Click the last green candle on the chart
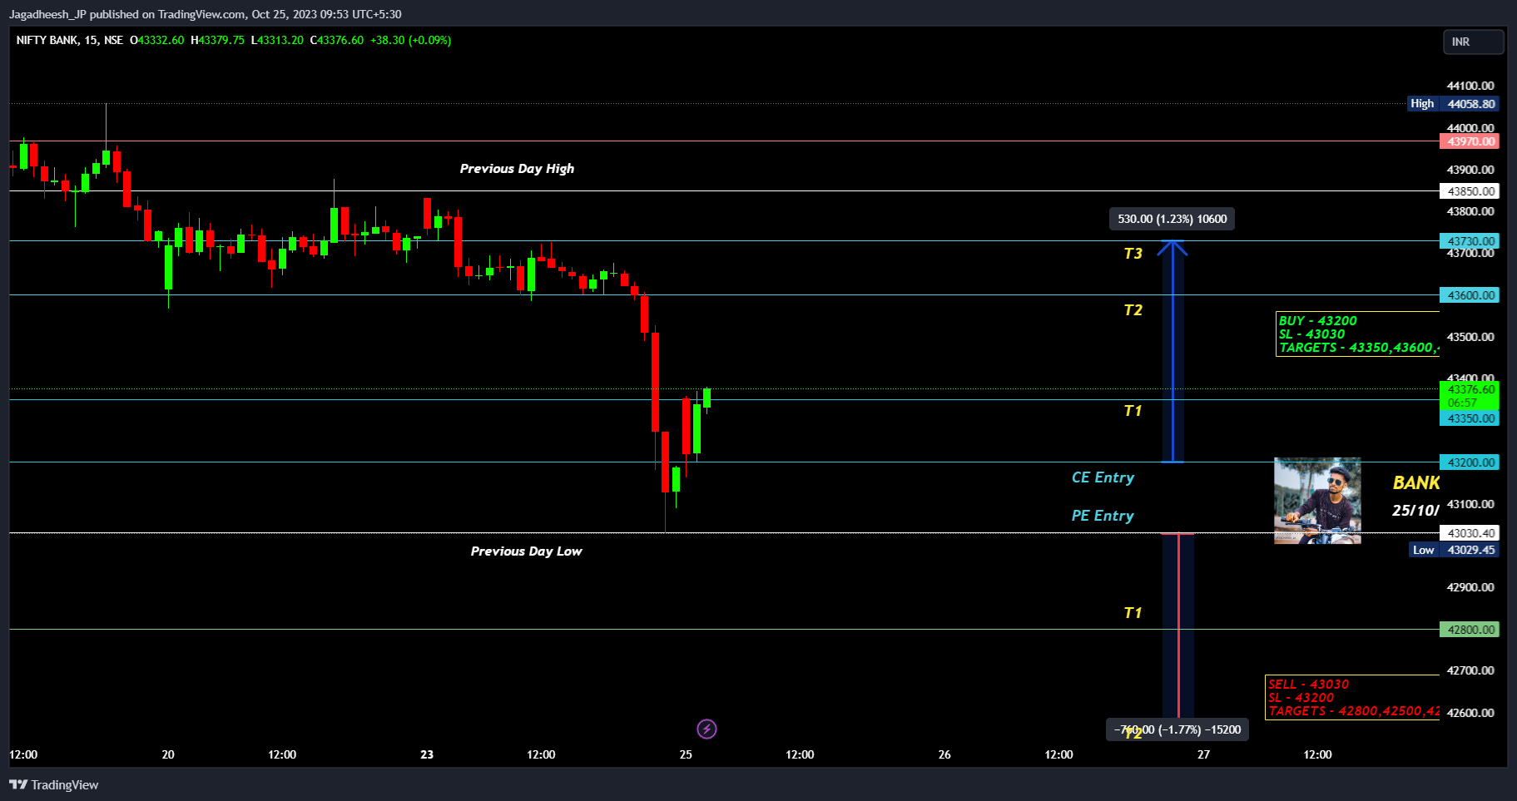 (x=706, y=398)
